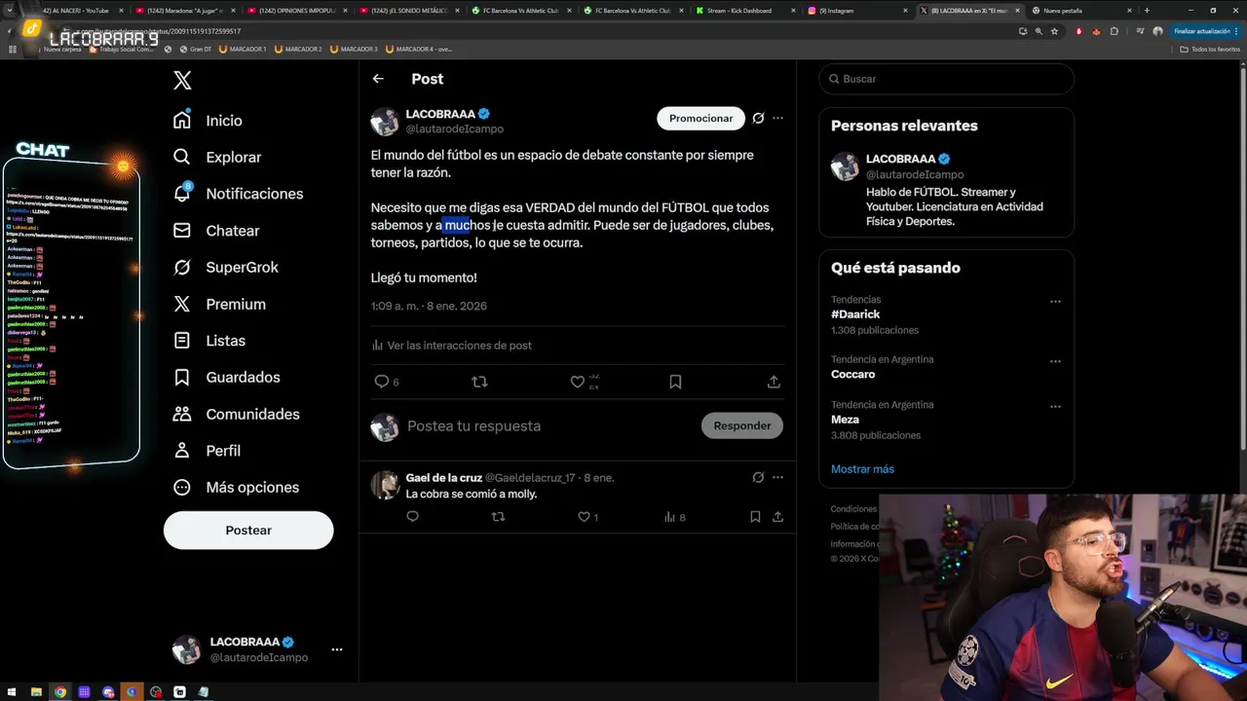
Task: Open account switcher dots next to LACOBRAAA
Action: (x=336, y=649)
